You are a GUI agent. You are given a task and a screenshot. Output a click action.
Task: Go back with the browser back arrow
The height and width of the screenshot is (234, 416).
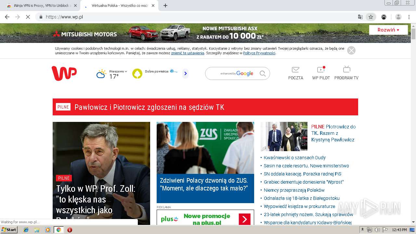[x=7, y=17]
